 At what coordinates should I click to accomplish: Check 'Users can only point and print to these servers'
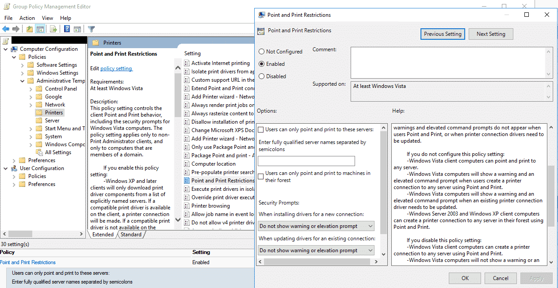click(261, 129)
